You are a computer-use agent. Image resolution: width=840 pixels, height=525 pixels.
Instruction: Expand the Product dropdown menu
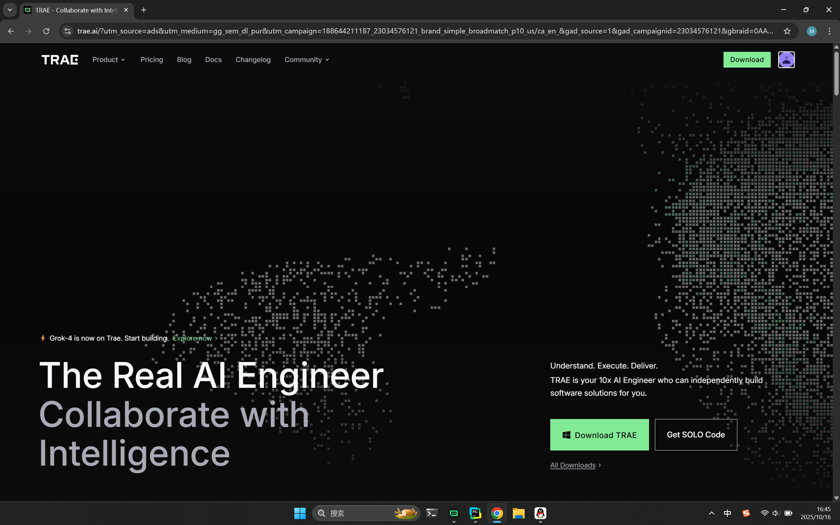pyautogui.click(x=109, y=60)
